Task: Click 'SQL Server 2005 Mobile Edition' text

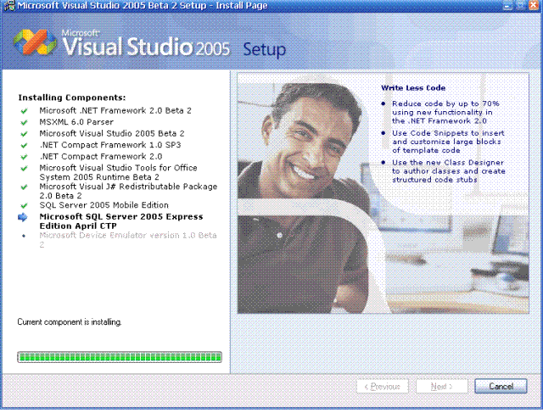Action: point(104,205)
